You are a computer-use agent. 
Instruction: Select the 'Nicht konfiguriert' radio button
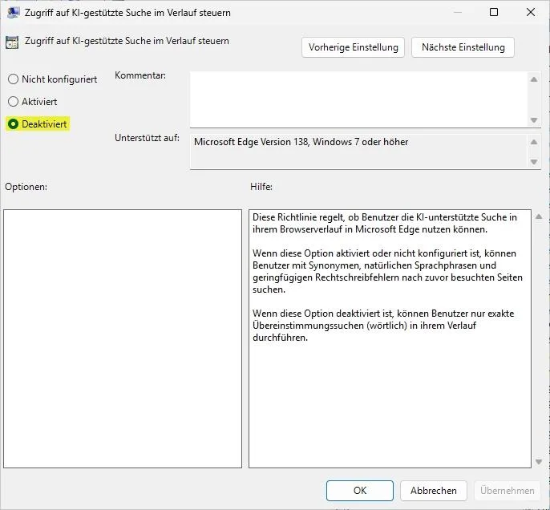(x=13, y=79)
